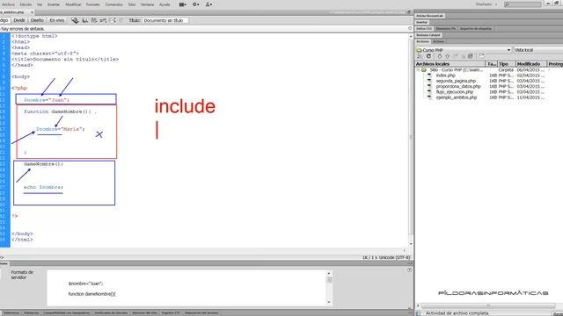This screenshot has height=316, width=563.
Task: Click the refresh design view icon
Action: pos(121,20)
